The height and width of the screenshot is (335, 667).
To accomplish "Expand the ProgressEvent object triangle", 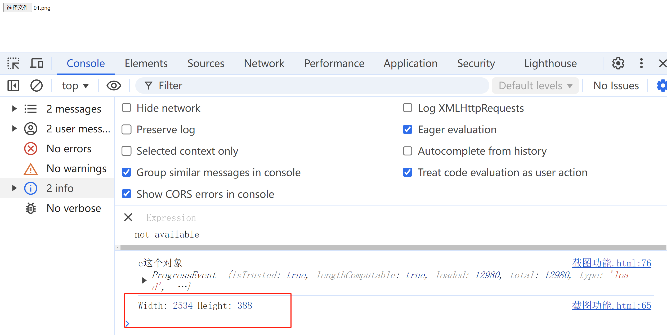I will (144, 280).
